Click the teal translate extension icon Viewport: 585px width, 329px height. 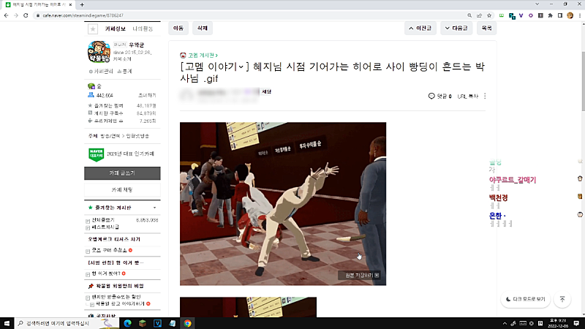(512, 15)
